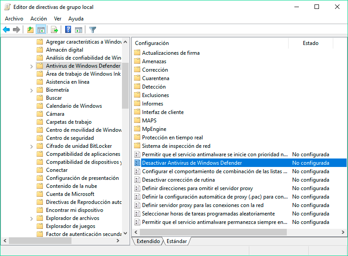Screen dimensions: 348x256
Task: Open the Ver menu
Action: (x=58, y=19)
